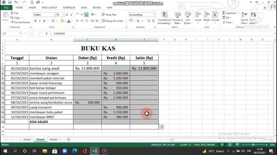Expand the font name dropdown Calibri

click(54, 15)
